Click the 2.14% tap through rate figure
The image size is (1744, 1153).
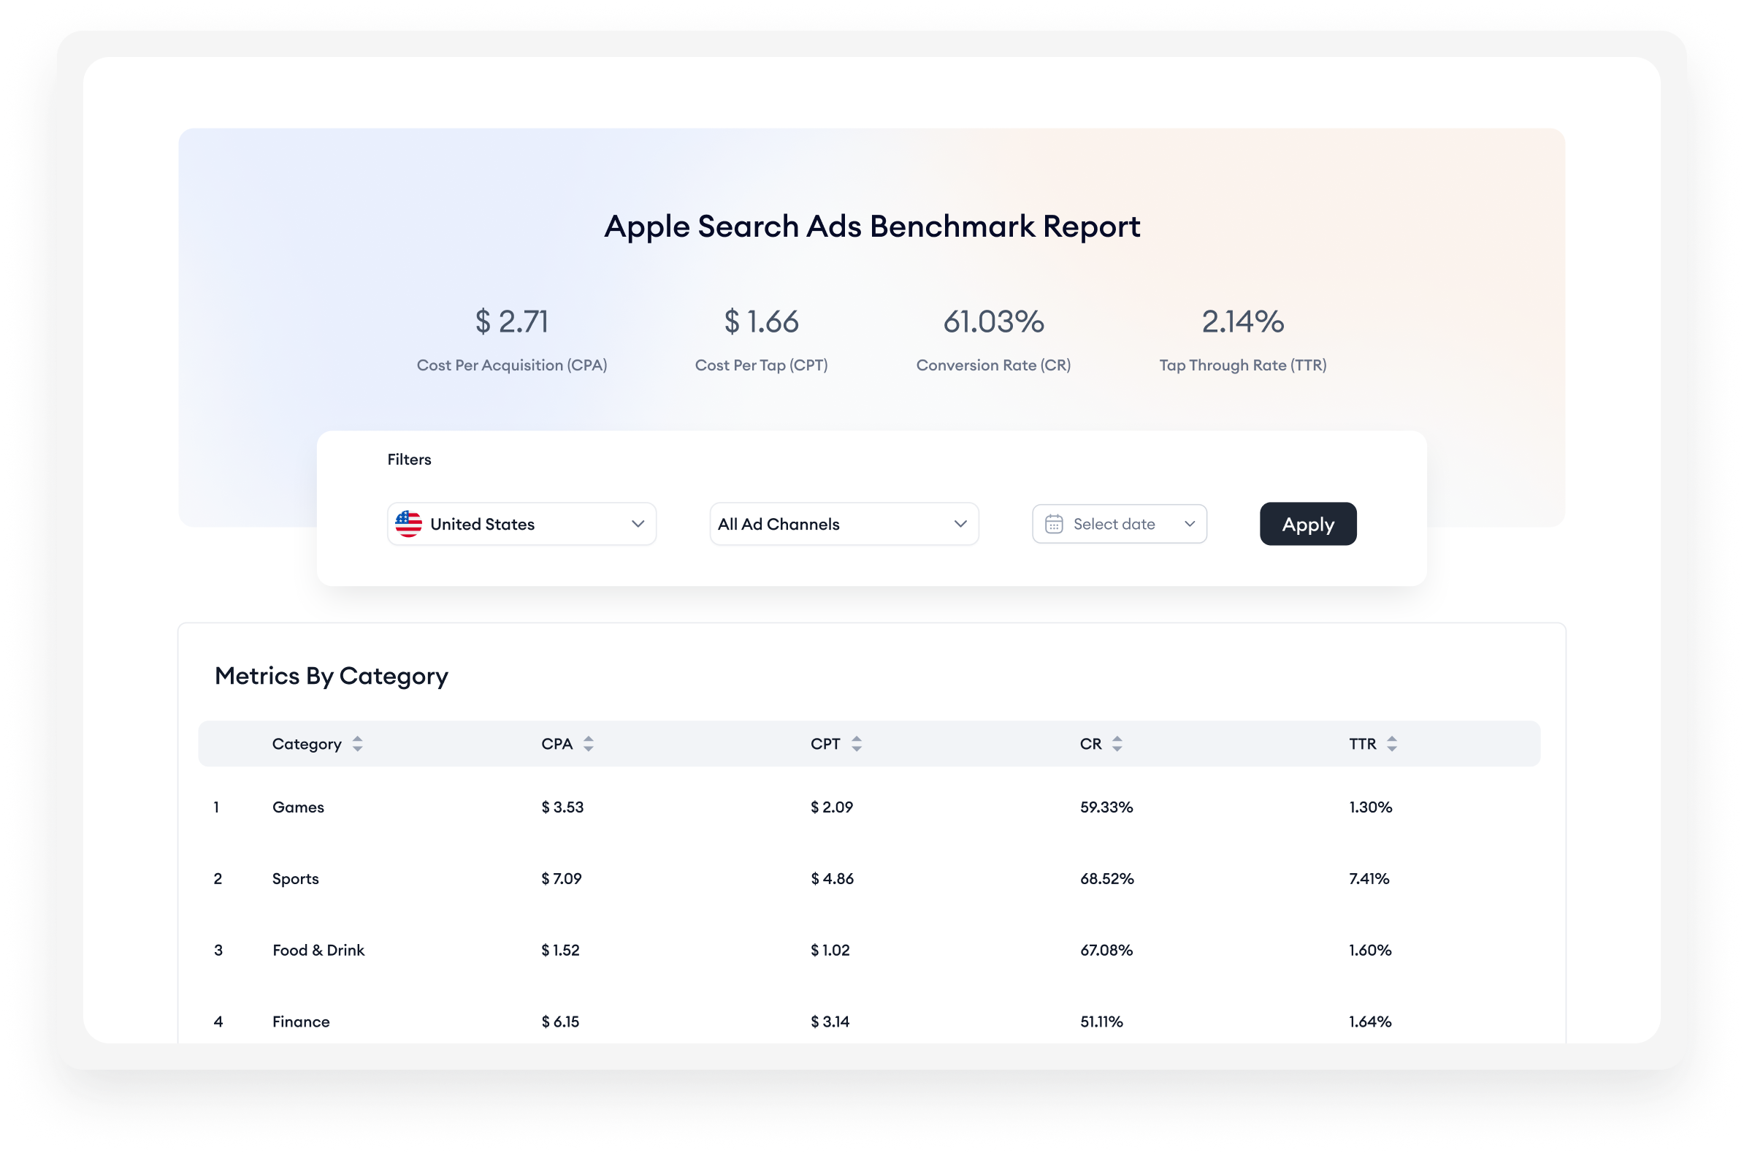coord(1242,321)
